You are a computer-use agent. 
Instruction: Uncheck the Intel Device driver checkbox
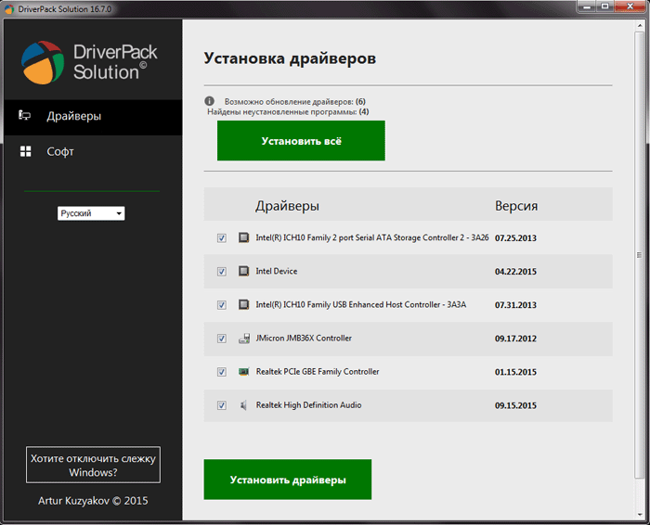tap(222, 272)
